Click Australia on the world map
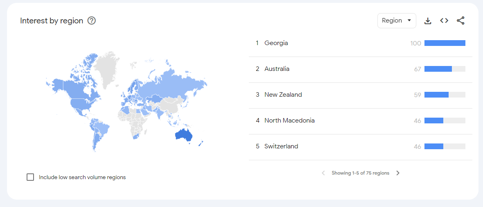 [x=183, y=135]
